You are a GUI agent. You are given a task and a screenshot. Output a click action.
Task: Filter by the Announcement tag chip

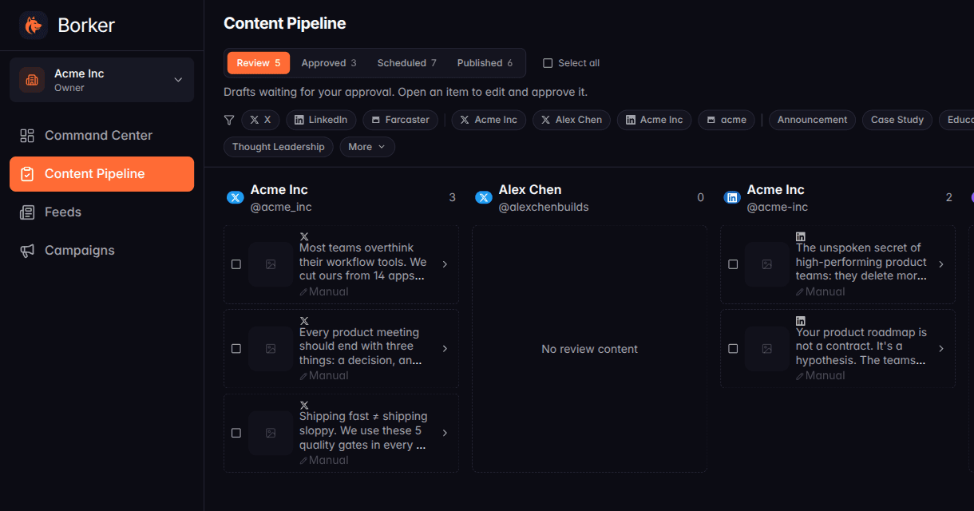tap(812, 120)
